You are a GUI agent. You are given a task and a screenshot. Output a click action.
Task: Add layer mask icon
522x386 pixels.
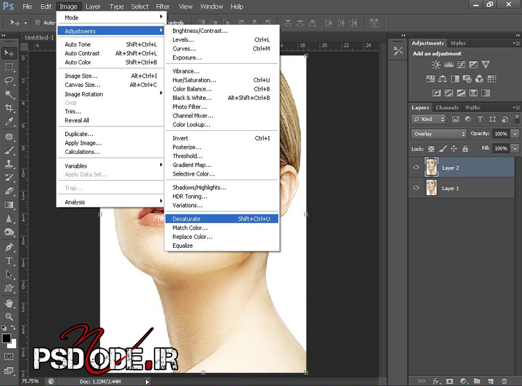pos(450,381)
